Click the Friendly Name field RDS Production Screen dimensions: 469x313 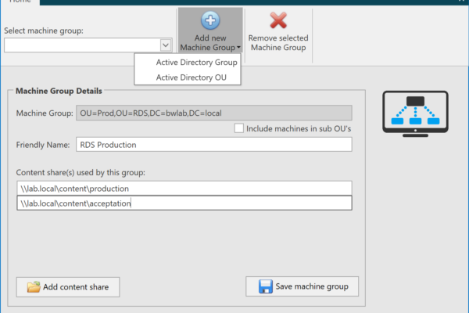[214, 145]
